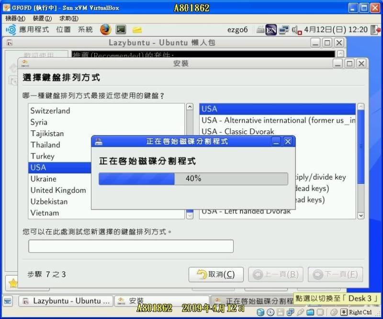
Task: Click the swirl icon beside 應用程式
Action: point(11,30)
